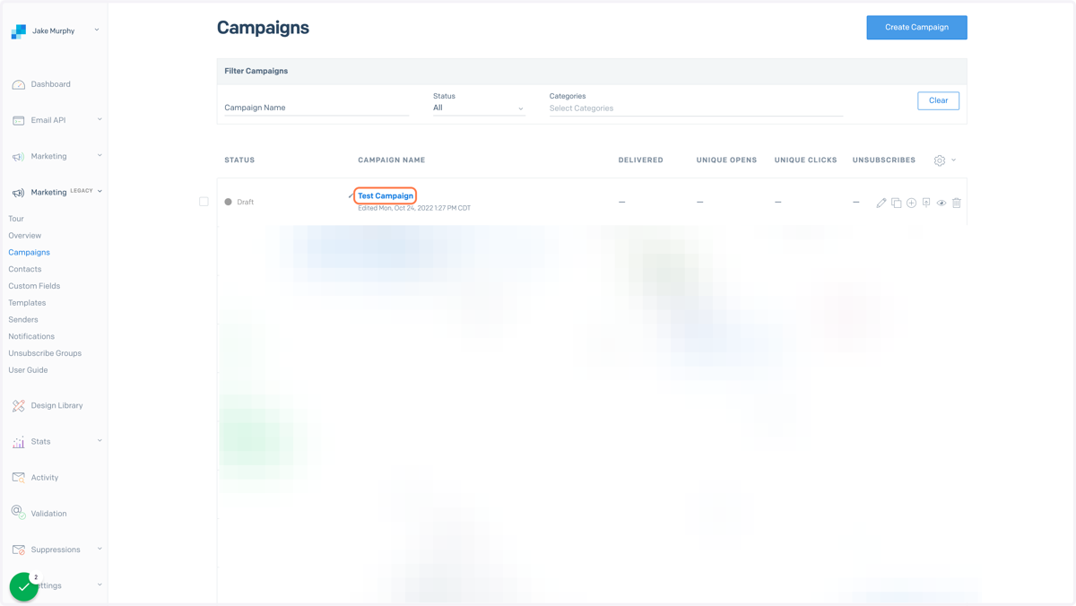1076x606 pixels.
Task: Click the Campaign Name column header
Action: tap(391, 160)
